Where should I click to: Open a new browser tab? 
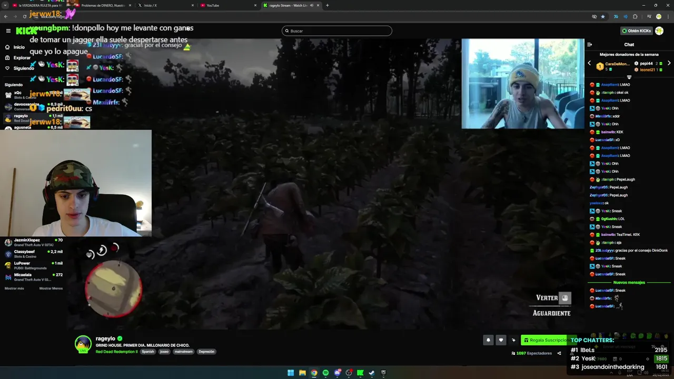pos(327,5)
